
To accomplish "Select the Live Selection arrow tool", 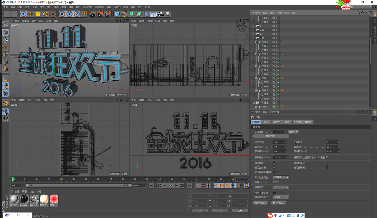I will [23, 14].
